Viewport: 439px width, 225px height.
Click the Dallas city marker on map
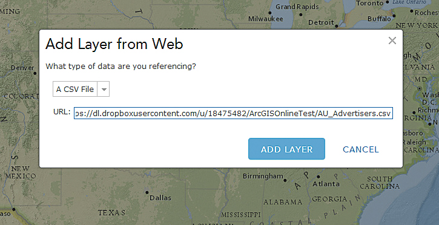(x=147, y=192)
